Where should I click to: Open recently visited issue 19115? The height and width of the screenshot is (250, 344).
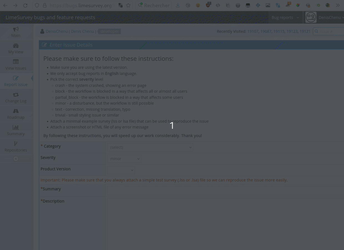pos(279,31)
